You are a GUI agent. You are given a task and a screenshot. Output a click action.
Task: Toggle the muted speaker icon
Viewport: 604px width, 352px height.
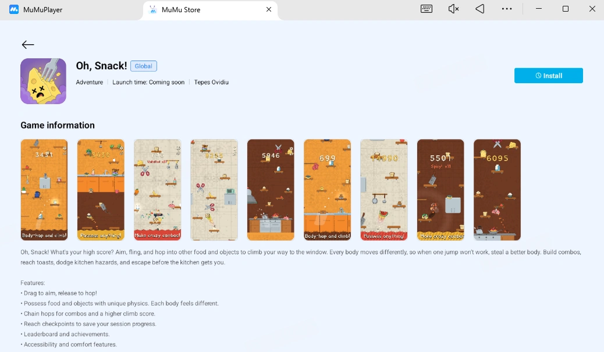point(453,9)
